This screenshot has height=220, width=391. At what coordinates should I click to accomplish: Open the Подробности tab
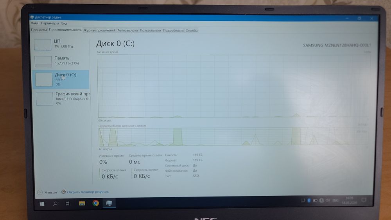click(x=173, y=30)
